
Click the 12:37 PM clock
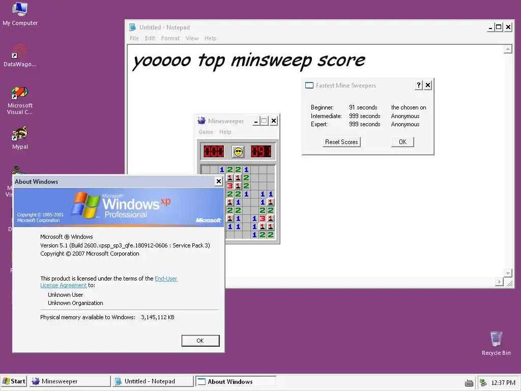click(503, 383)
